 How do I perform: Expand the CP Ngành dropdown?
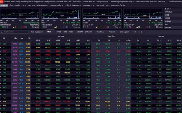point(89,32)
